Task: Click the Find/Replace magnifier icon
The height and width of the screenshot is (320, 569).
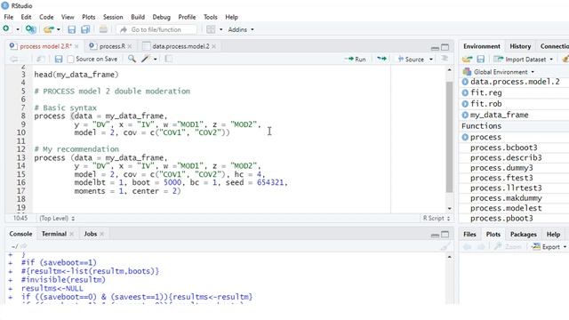Action: tap(132, 59)
